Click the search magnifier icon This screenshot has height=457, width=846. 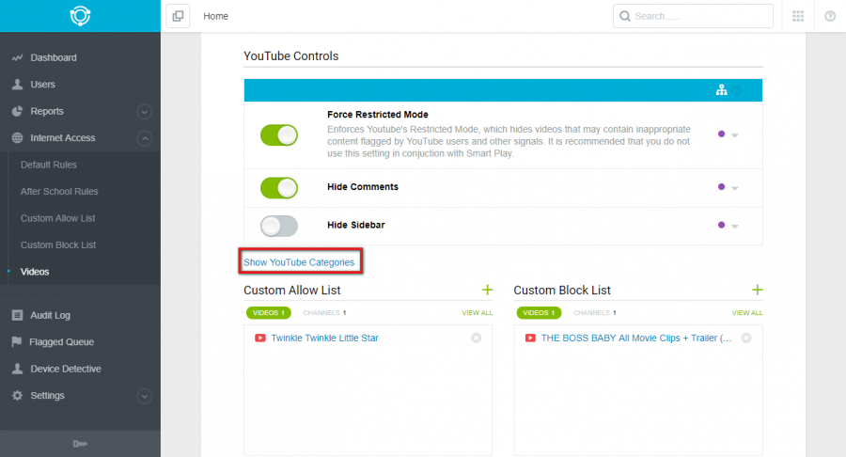click(x=625, y=16)
